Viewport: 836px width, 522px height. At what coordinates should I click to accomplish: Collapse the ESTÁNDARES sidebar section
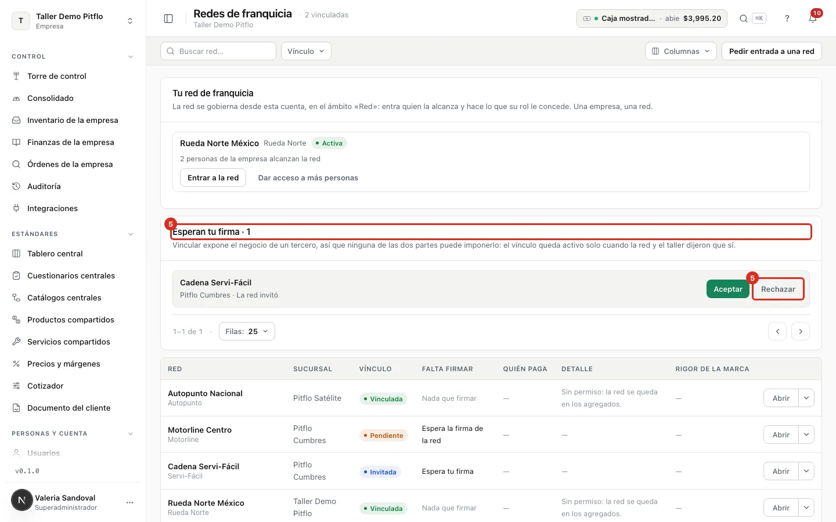(x=131, y=234)
